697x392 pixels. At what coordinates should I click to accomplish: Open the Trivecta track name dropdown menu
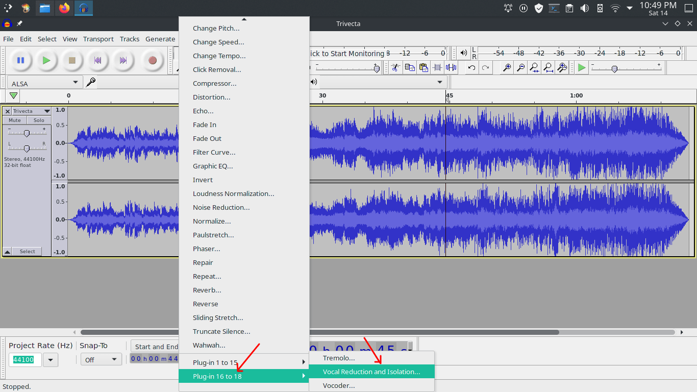pyautogui.click(x=32, y=111)
